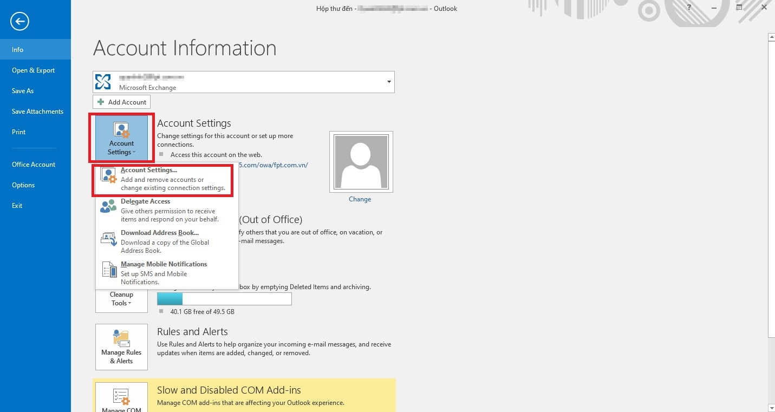Screen dimensions: 775x412
Task: Open the Account Settings dropdown button
Action: (121, 138)
